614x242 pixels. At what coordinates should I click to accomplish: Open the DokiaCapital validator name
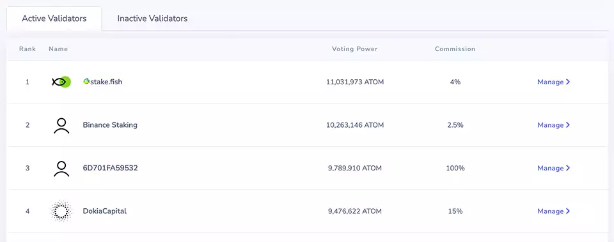click(104, 211)
